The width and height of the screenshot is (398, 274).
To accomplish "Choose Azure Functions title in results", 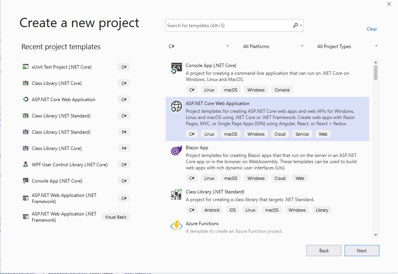I will point(202,223).
